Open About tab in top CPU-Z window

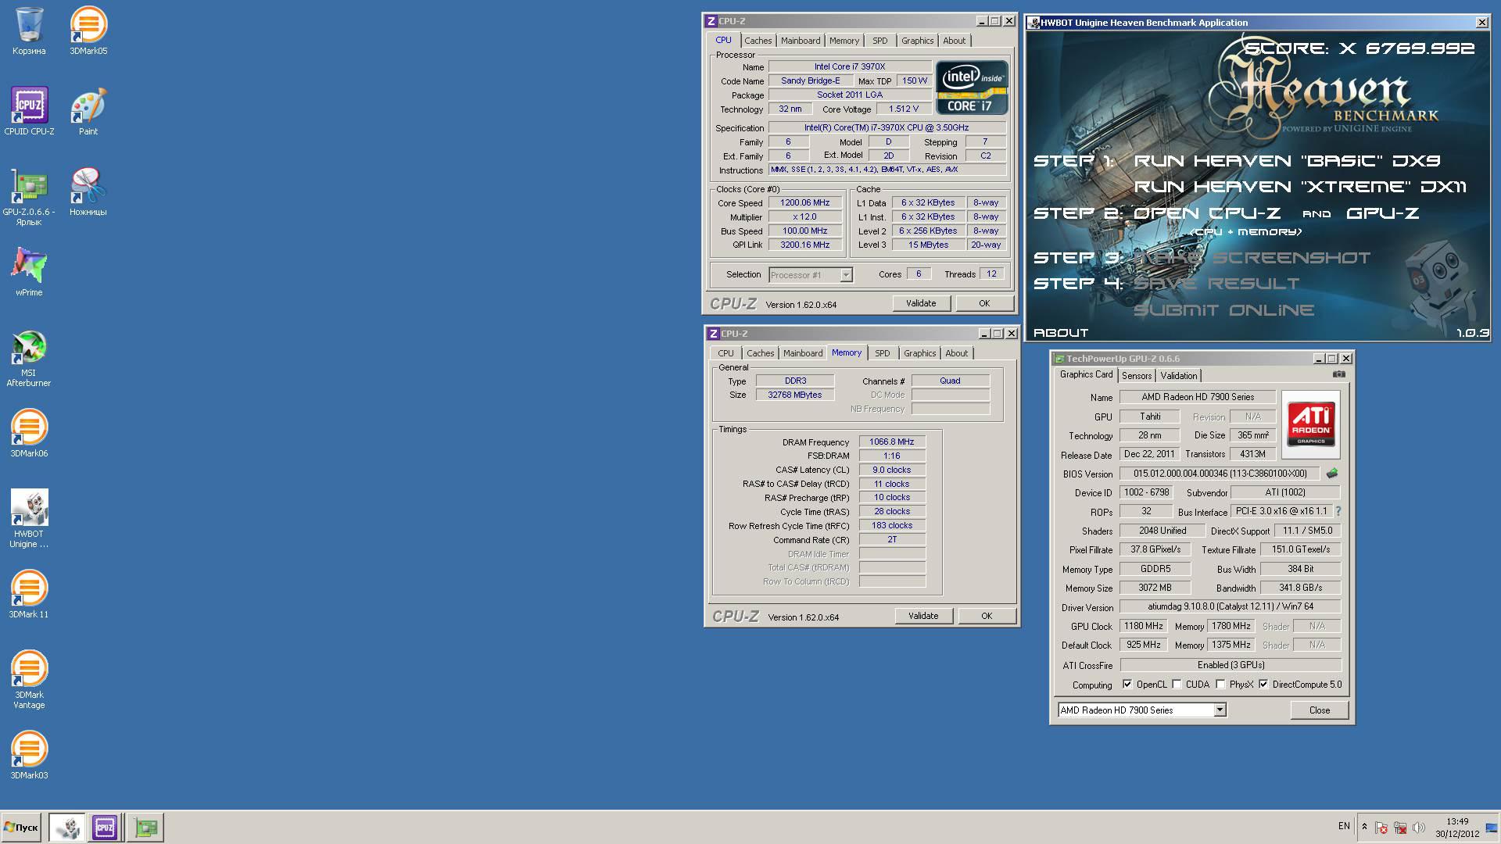(954, 41)
